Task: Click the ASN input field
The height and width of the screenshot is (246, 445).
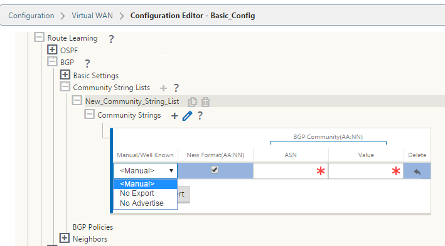Action: (291, 171)
